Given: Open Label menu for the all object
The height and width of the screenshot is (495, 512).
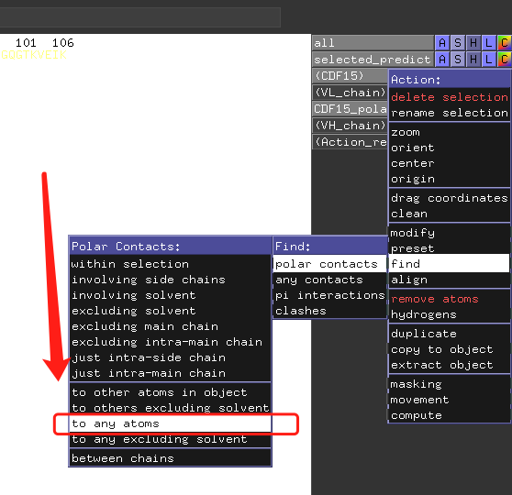Looking at the screenshot, I should tap(489, 43).
